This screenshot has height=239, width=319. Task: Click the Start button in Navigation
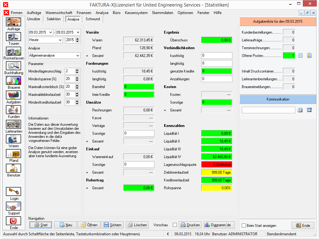[41, 225]
